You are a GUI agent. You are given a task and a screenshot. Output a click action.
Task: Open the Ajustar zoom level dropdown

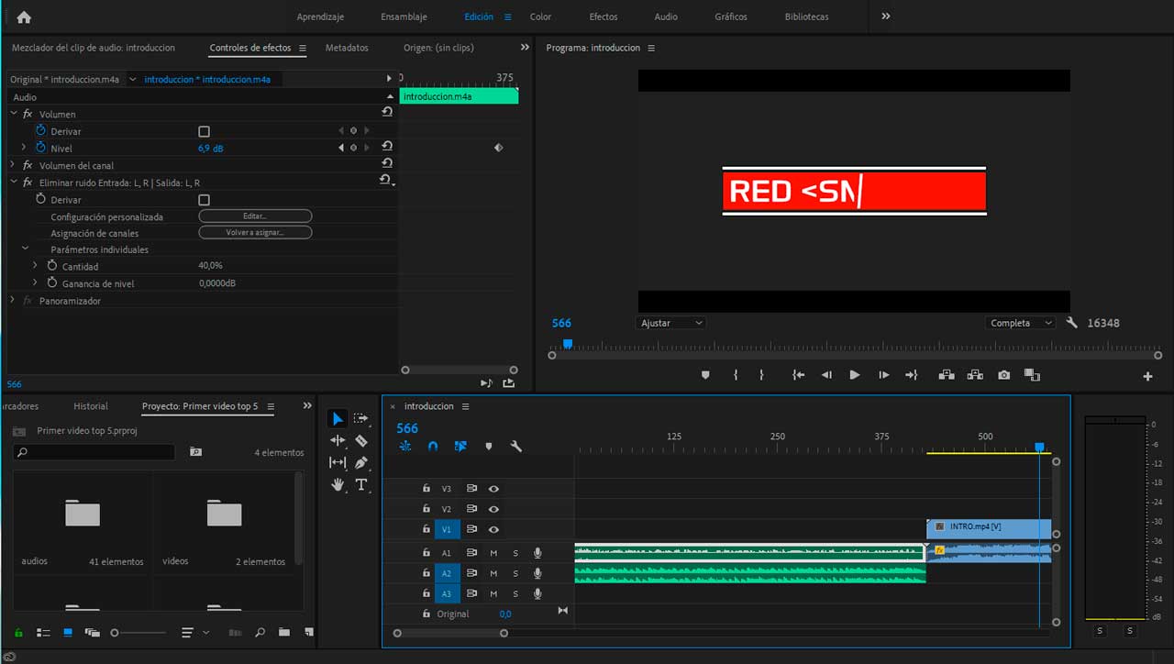(670, 323)
